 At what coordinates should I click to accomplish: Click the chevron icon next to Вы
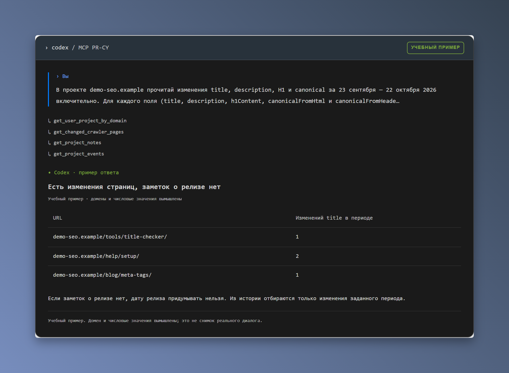pyautogui.click(x=58, y=76)
